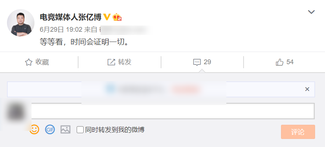Viewport: 325px width, 147px height.
Task: Click the author's profile avatar photo
Action: [21, 23]
